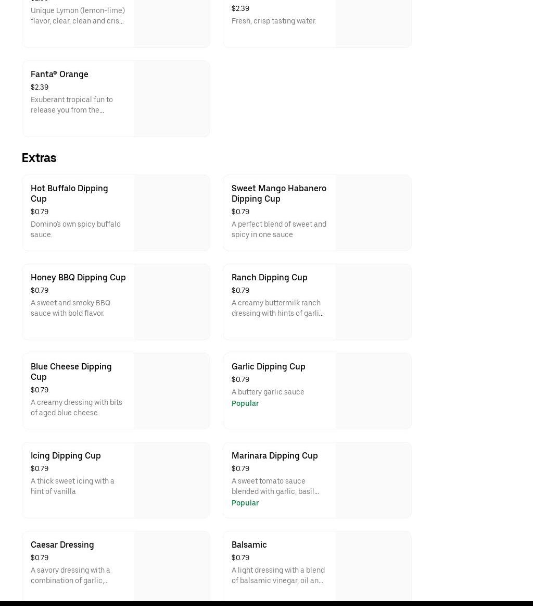Click 'A buttery garlic sauce' description

click(268, 392)
